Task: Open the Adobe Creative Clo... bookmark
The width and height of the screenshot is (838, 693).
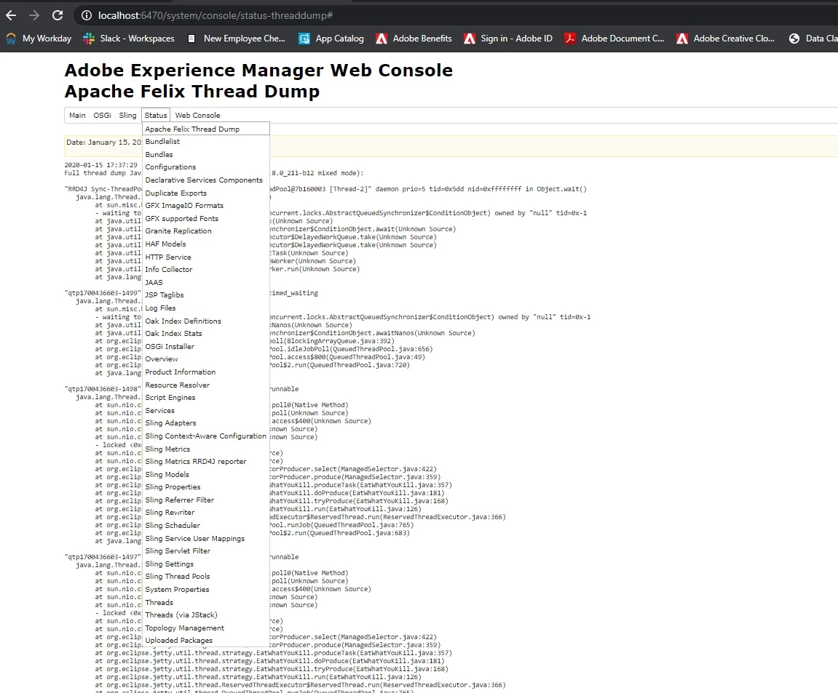Action: coord(726,39)
